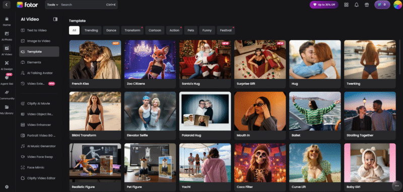Viewport: 403px width, 192px height.
Task: Open AI Design in the left rail
Action: [7, 66]
